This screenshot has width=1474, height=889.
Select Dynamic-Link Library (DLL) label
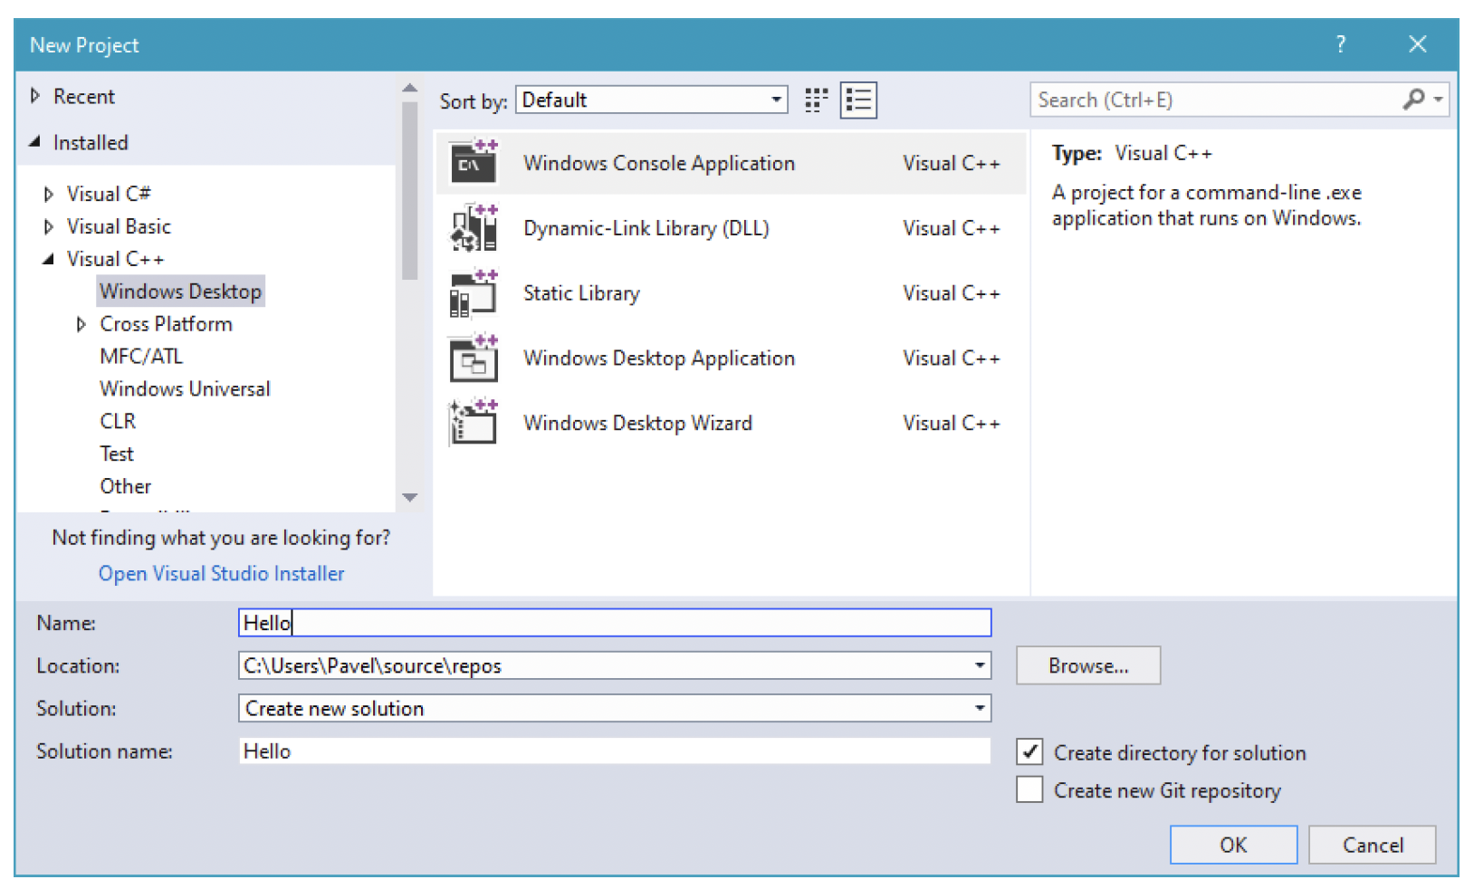coord(646,228)
